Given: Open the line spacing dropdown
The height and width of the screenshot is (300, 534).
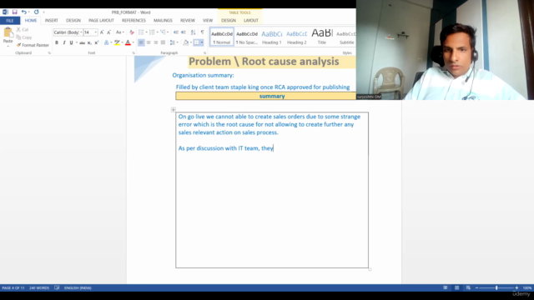Looking at the screenshot, I should point(174,42).
